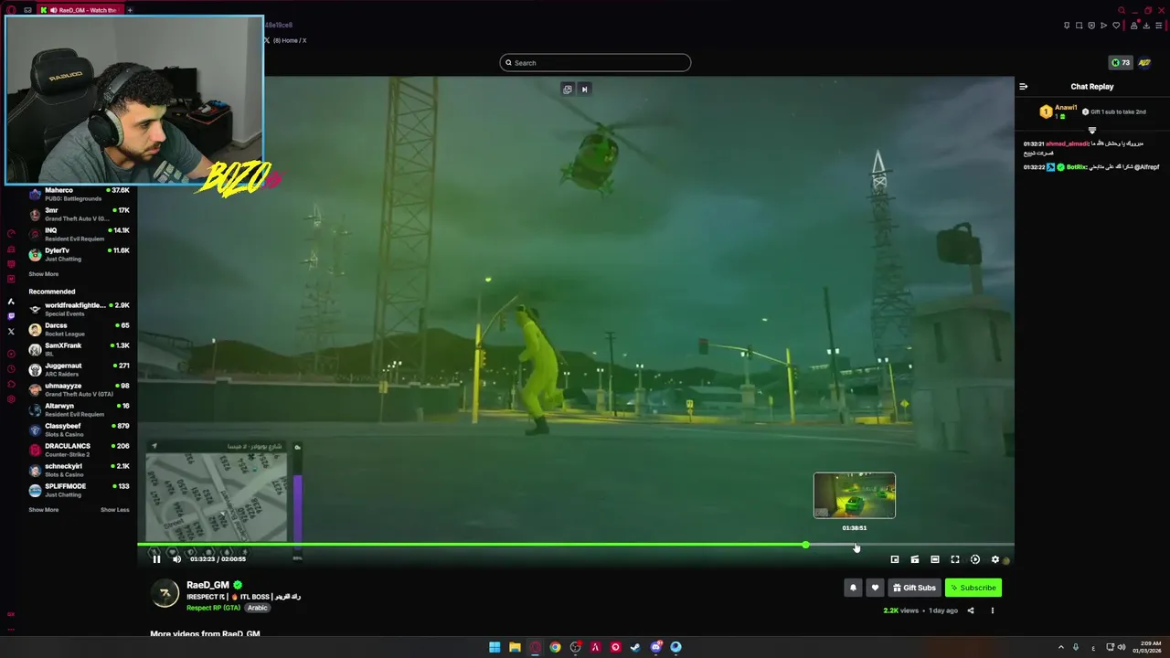Toggle follow heart for RaeD_GM

(875, 588)
